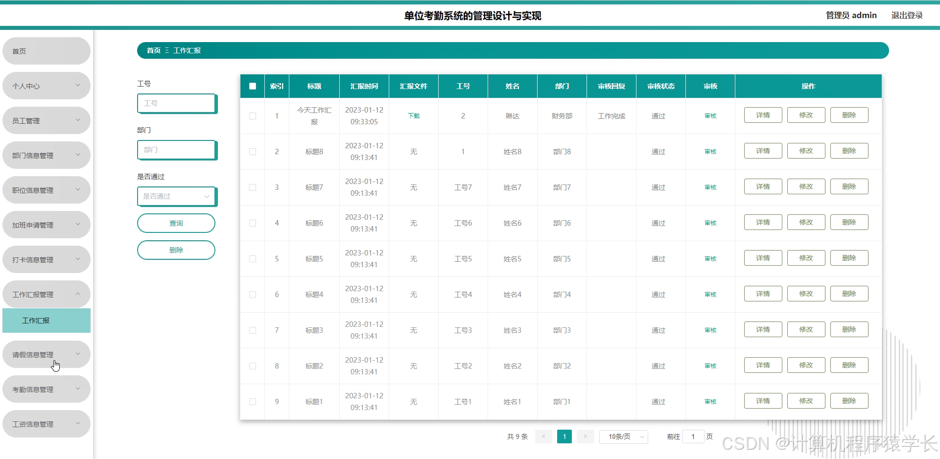Image resolution: width=940 pixels, height=459 pixels.
Task: Click the next page arrow in pagination
Action: pyautogui.click(x=585, y=436)
